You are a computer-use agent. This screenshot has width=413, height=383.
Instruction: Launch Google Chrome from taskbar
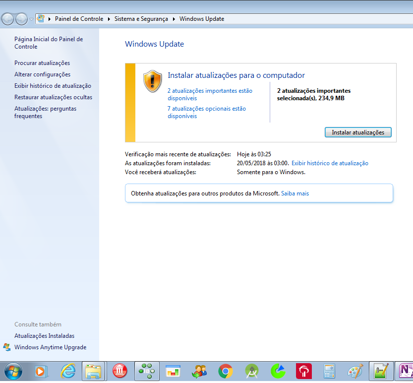coord(226,372)
